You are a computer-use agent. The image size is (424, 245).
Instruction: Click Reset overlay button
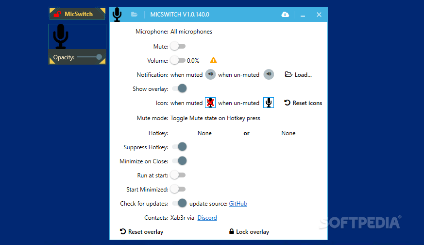(x=142, y=232)
